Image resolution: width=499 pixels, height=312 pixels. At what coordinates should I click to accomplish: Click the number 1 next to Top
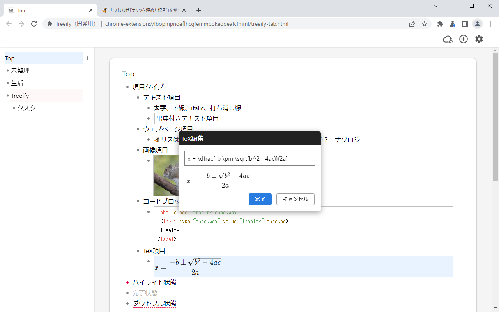click(87, 58)
